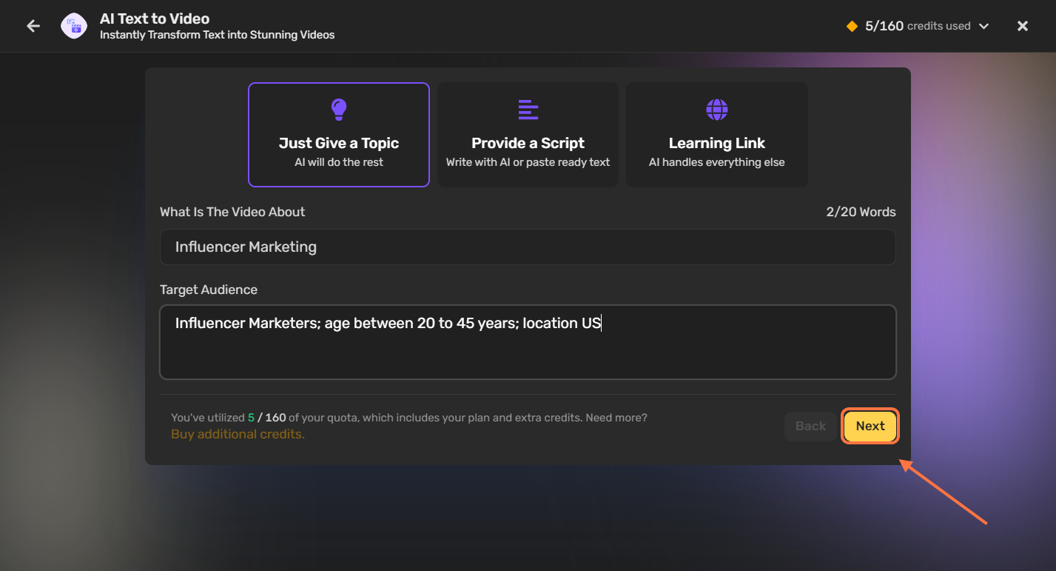1056x571 pixels.
Task: Proceed with the Next button
Action: coord(870,426)
